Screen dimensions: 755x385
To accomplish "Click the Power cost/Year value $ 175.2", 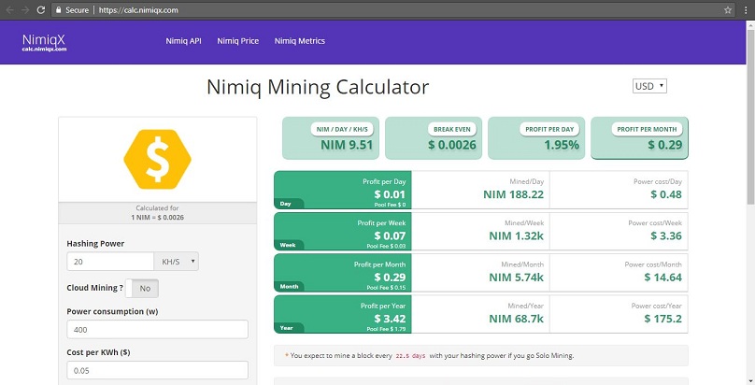I will tap(663, 319).
